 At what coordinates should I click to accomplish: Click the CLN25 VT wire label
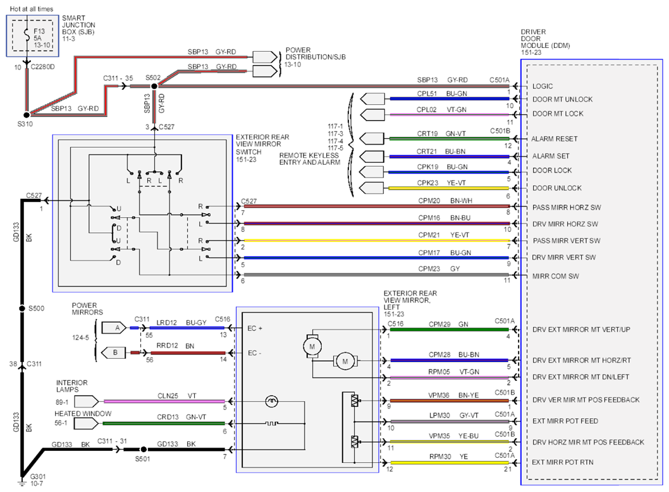coord(176,396)
